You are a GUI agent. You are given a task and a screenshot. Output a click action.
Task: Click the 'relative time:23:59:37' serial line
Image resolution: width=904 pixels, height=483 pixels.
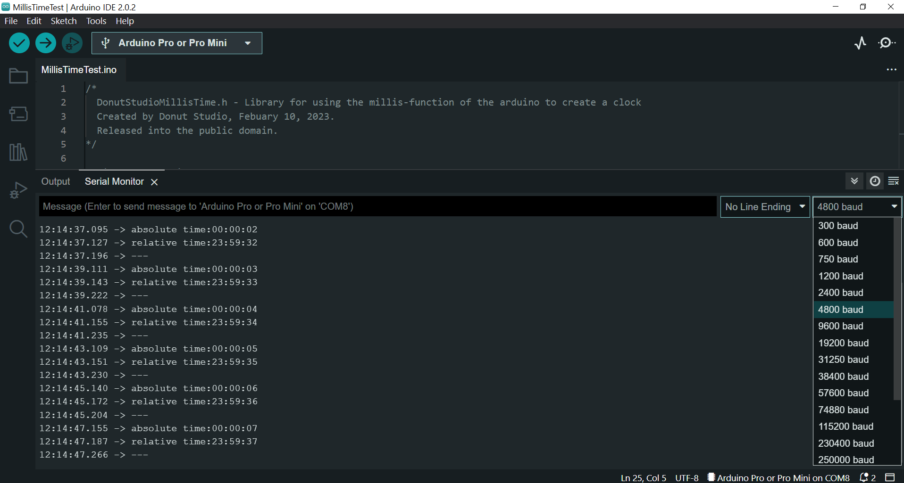tap(194, 442)
